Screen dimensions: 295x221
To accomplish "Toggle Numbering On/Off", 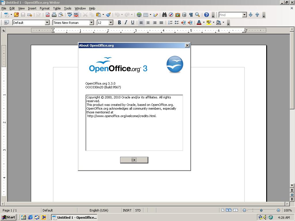I will [x=170, y=22].
